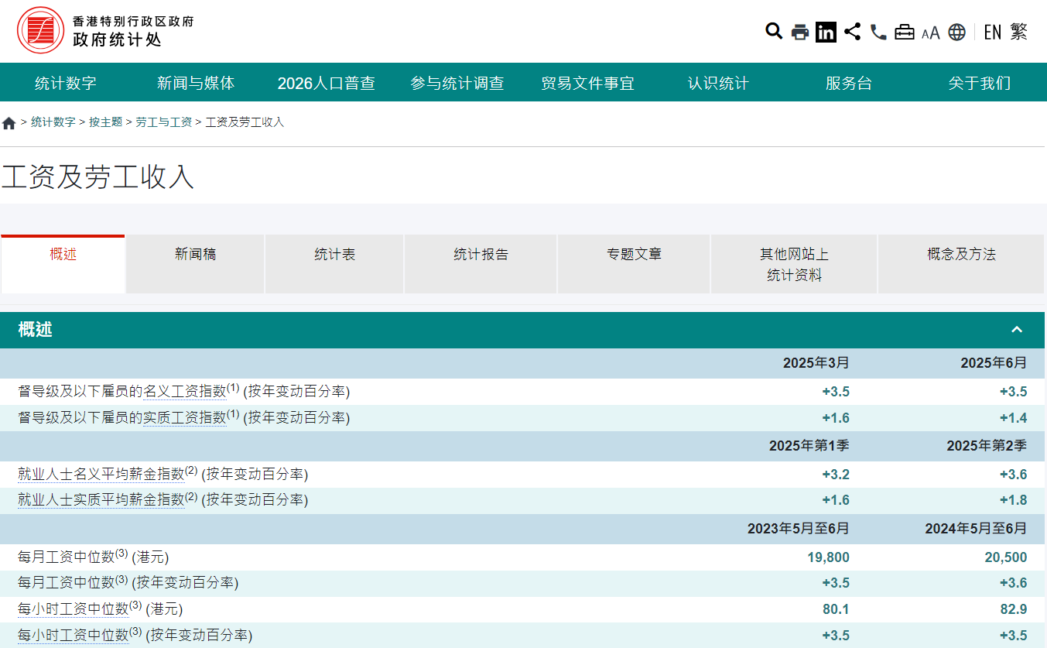The image size is (1047, 648).
Task: Click the briefcase icon in header
Action: pos(904,32)
